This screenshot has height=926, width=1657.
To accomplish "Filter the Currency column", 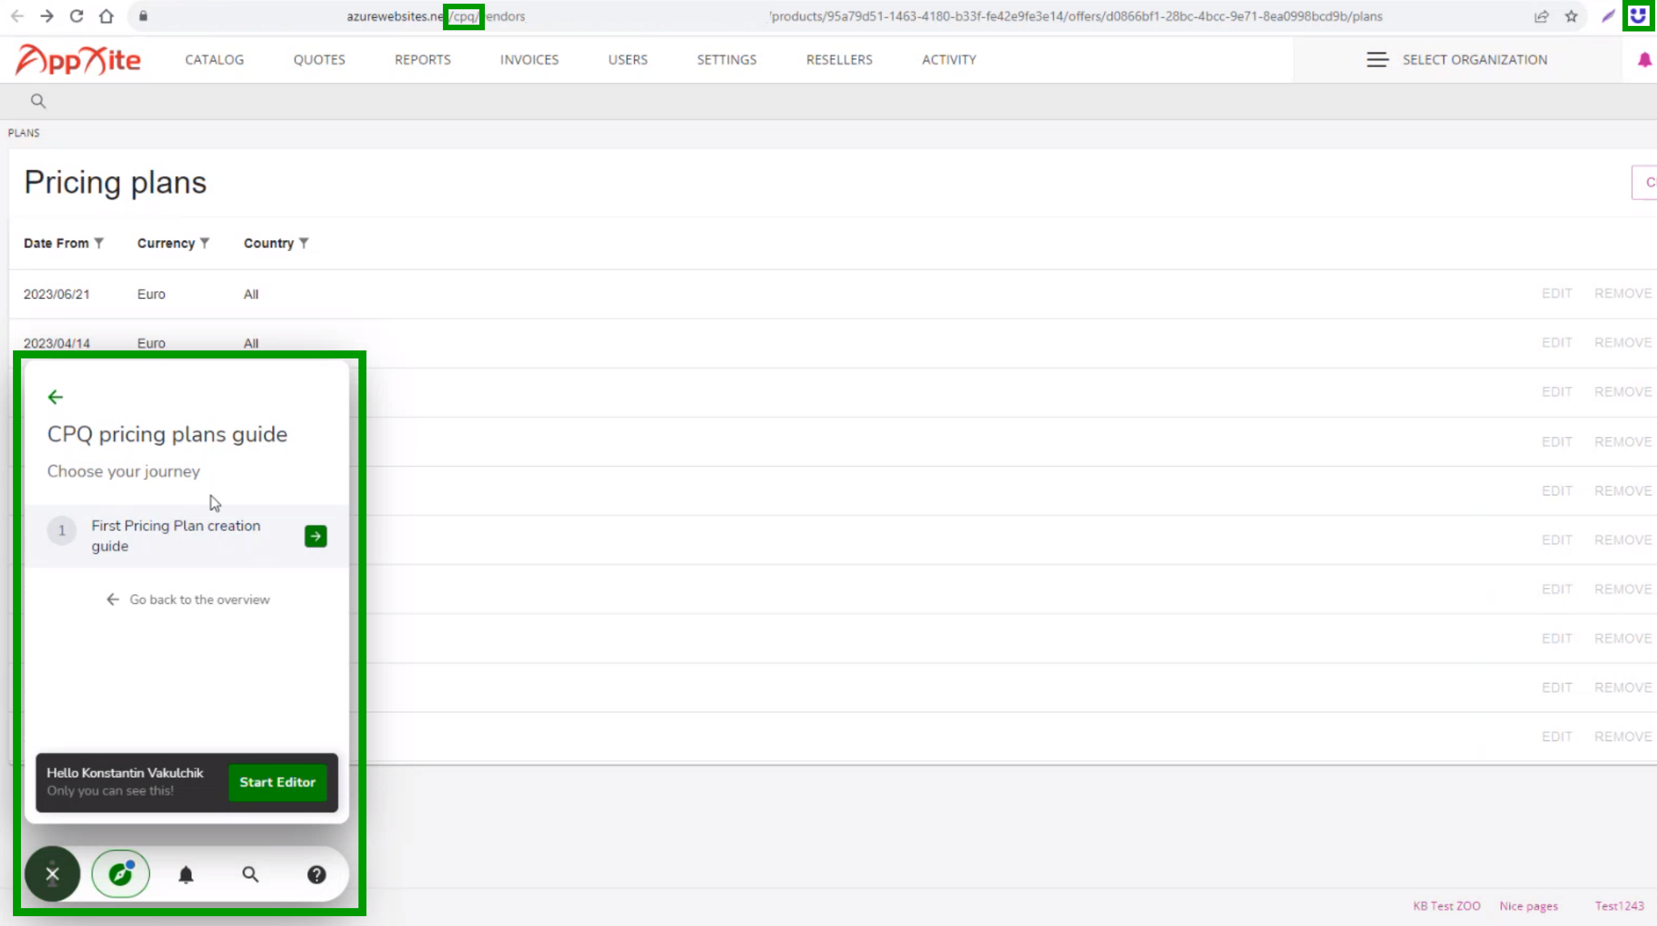I will (205, 243).
